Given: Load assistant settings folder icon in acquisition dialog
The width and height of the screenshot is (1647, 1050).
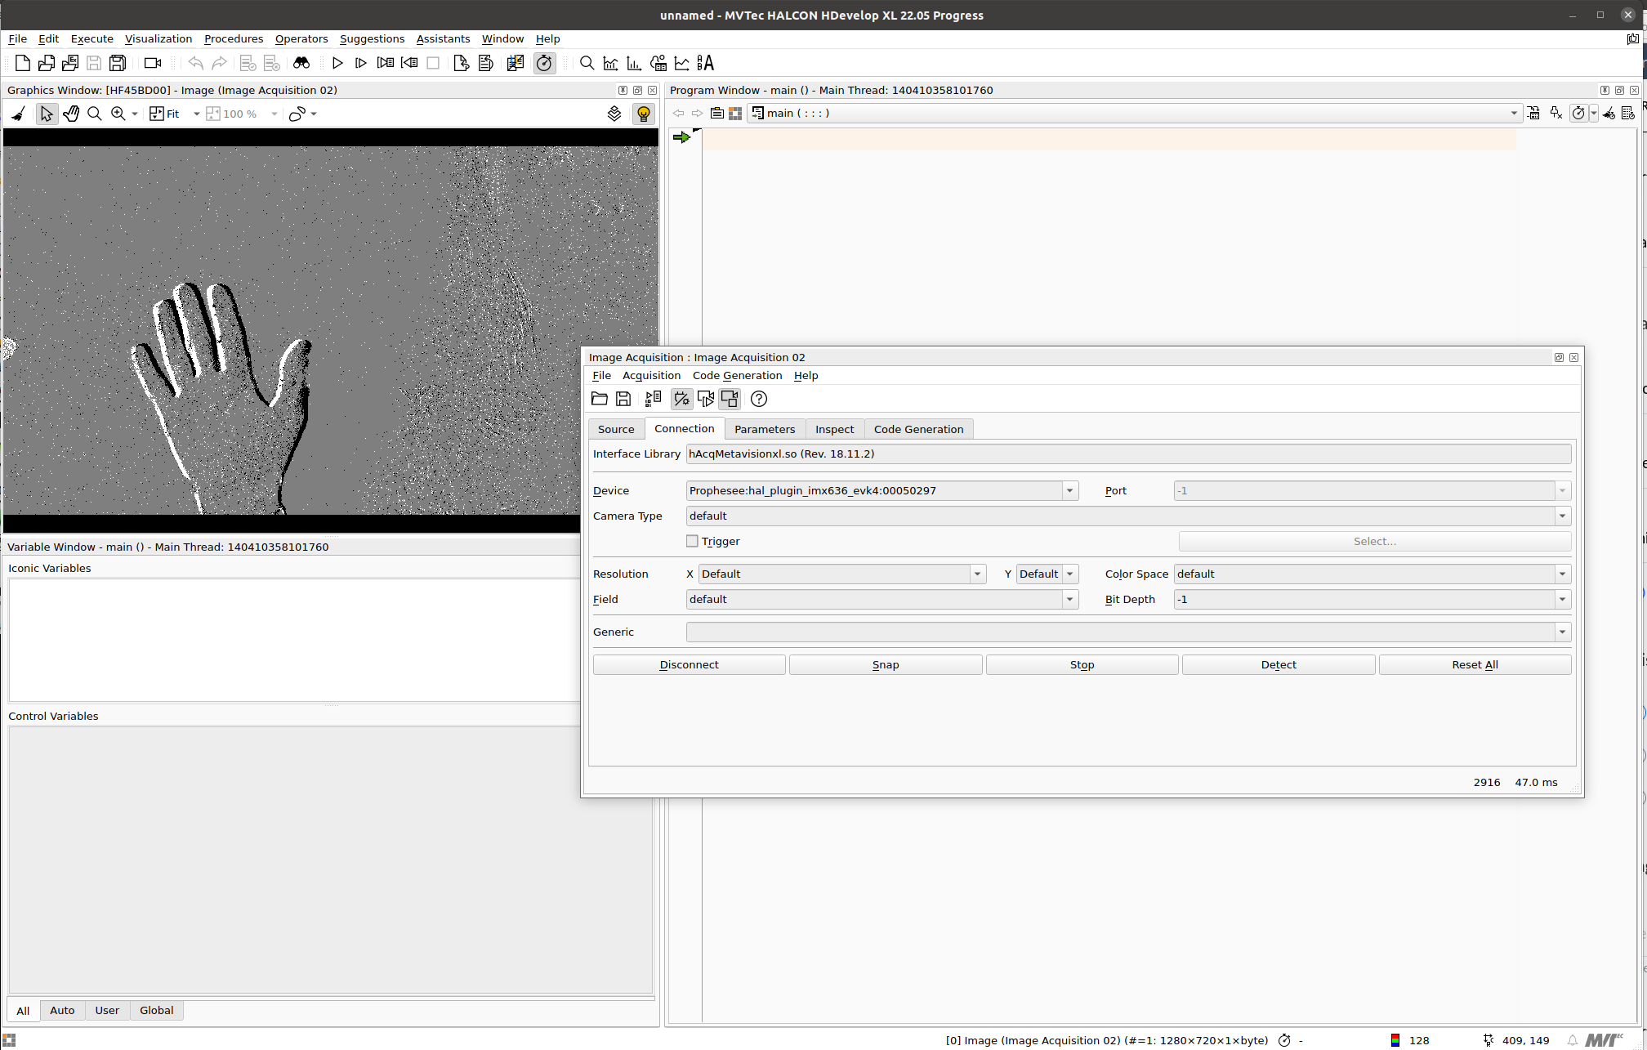Looking at the screenshot, I should [x=600, y=399].
